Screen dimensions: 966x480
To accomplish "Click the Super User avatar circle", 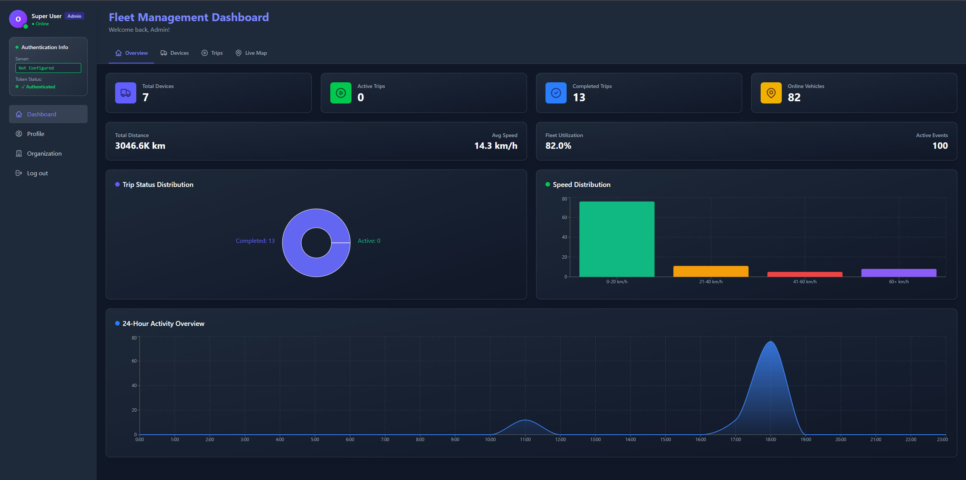I will [18, 19].
